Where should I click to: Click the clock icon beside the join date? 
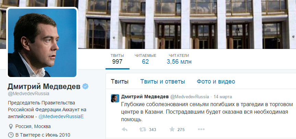coord(11,135)
